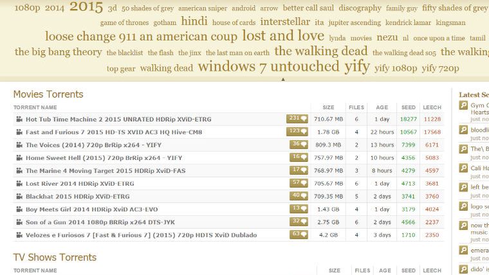Click search icon next to 'bloodli' latest search
The image size is (489, 275).
(463, 130)
